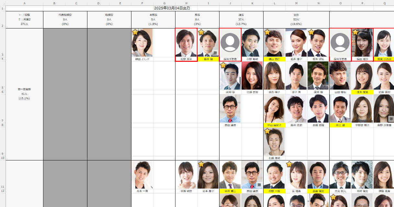Click the 兼 badge on 藤野 沙友里's photo

(x=391, y=119)
